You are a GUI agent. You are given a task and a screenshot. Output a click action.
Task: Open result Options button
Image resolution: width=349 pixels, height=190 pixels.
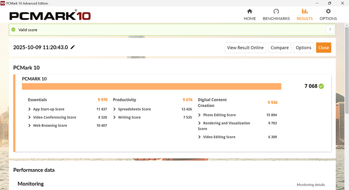[x=303, y=47]
